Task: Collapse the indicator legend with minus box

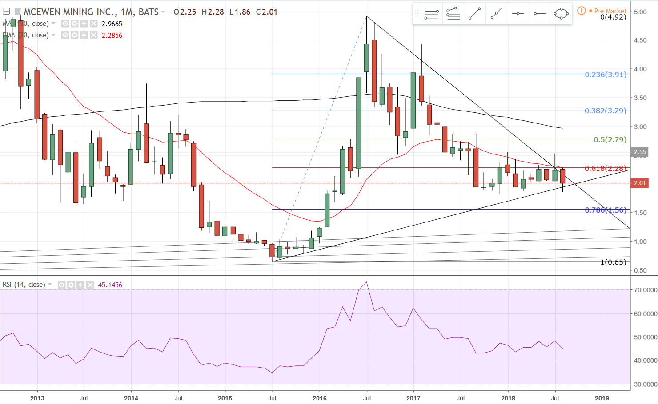Action: (x=6, y=12)
